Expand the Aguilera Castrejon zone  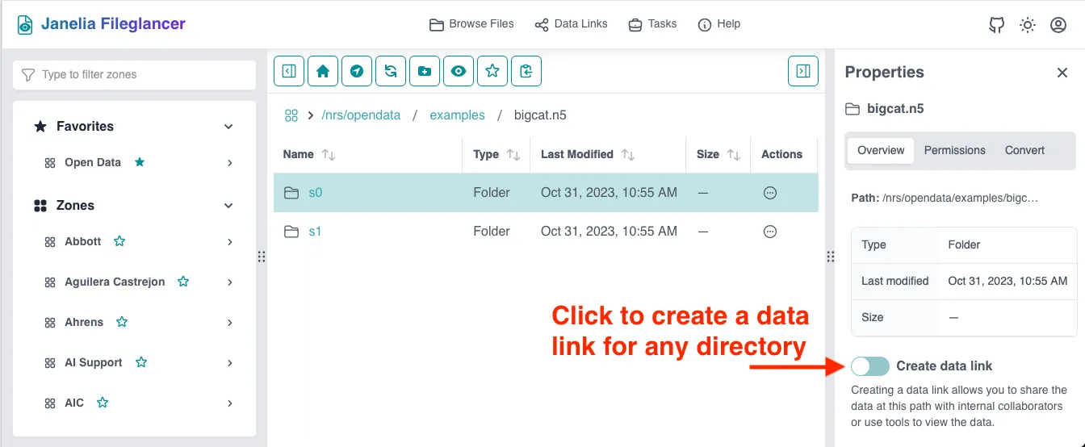coord(229,282)
